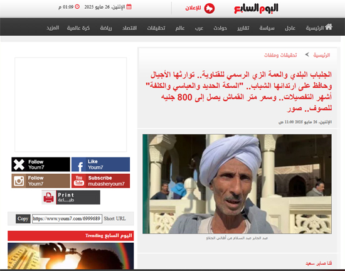Click the Facebook f logo icon

(80, 166)
